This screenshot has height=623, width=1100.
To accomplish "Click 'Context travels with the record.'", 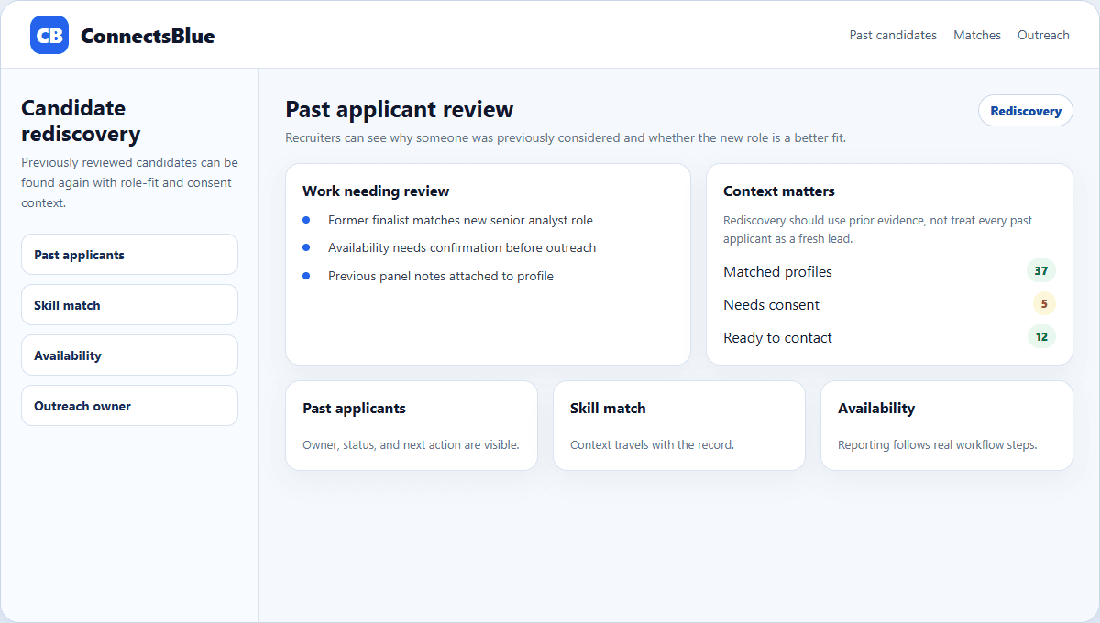I will [x=652, y=445].
